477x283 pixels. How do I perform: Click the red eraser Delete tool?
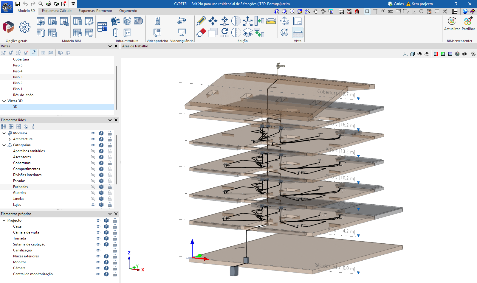(x=201, y=32)
